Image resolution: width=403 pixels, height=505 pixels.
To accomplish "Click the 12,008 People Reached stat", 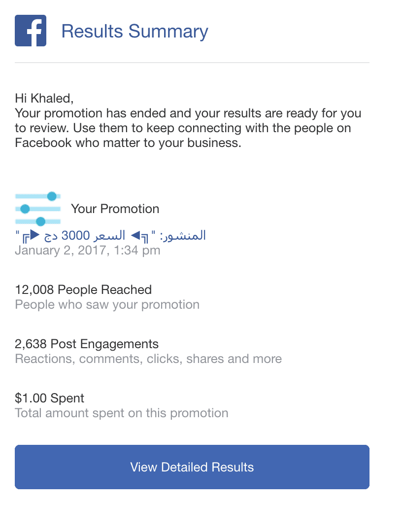I will pos(83,289).
